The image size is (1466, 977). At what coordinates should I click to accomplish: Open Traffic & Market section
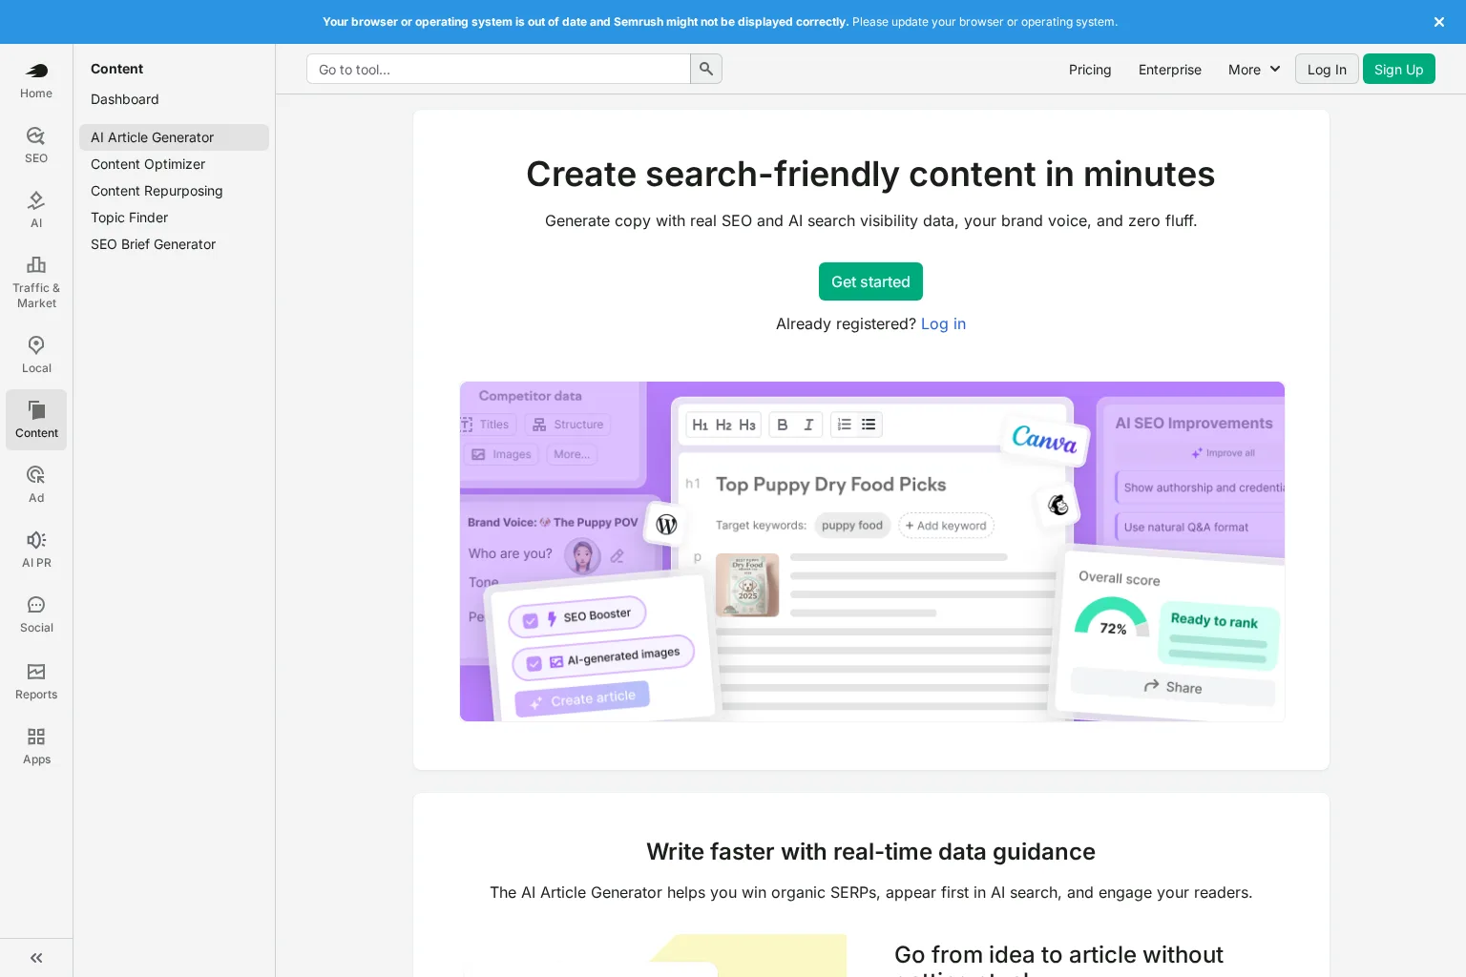(x=36, y=282)
